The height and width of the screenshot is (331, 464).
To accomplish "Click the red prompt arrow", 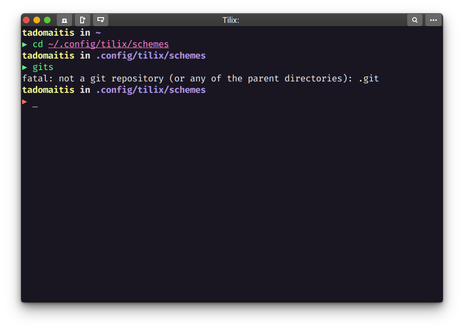I will point(24,101).
